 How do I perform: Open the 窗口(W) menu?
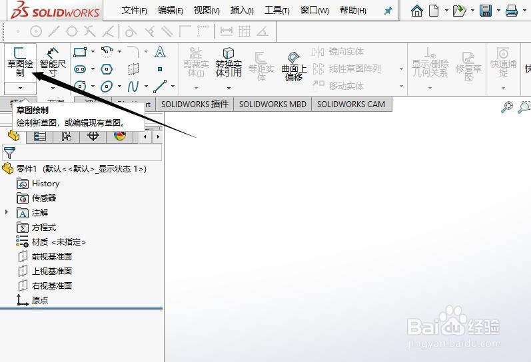click(314, 11)
